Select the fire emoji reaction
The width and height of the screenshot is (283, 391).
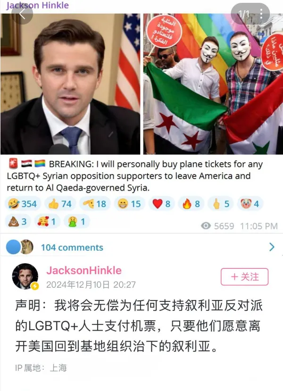pyautogui.click(x=191, y=204)
